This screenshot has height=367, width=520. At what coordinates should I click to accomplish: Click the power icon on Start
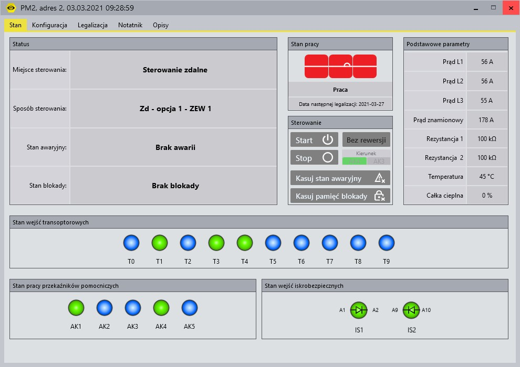[328, 139]
